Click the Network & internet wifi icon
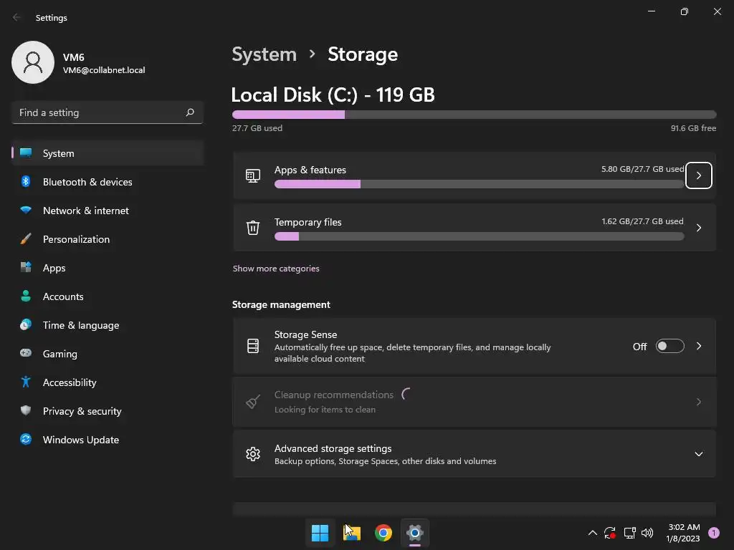Viewport: 734px width, 550px height. (26, 211)
